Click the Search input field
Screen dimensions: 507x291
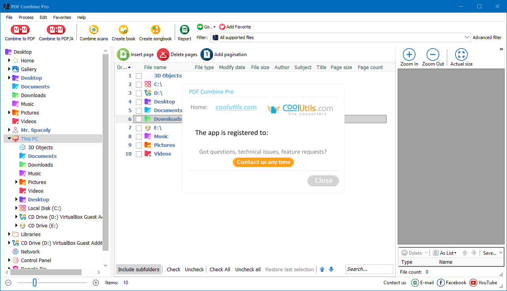(x=369, y=269)
